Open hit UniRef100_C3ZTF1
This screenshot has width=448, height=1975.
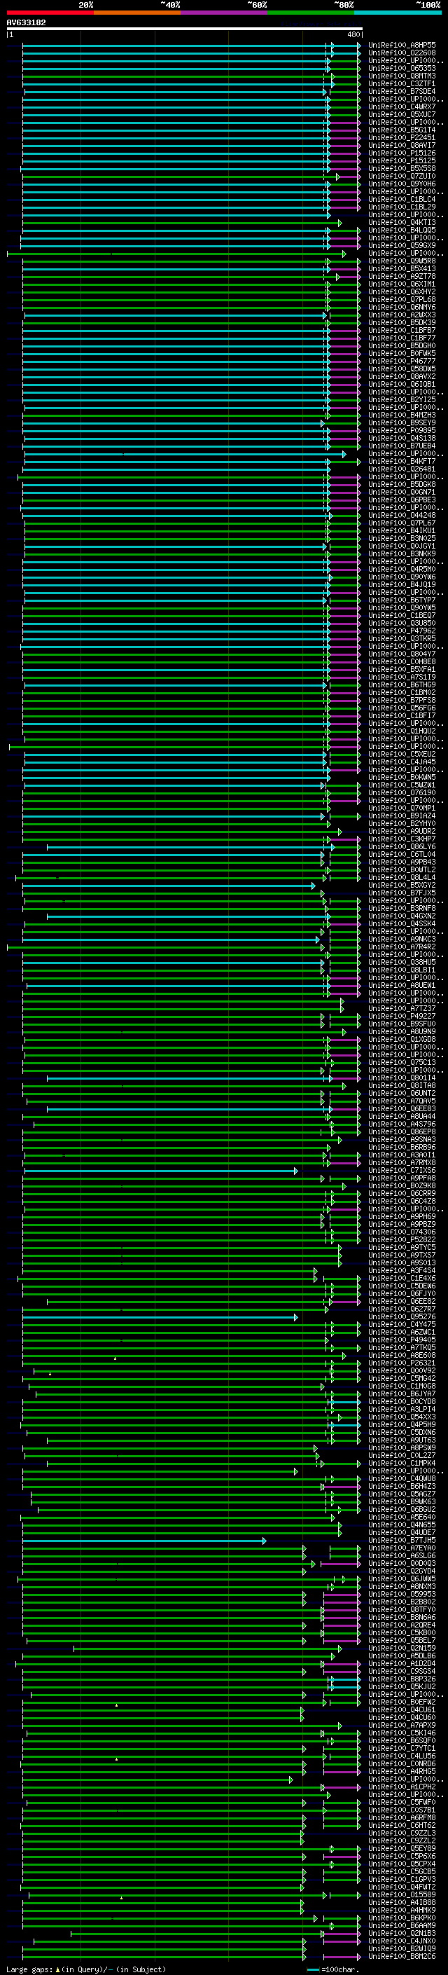point(402,83)
